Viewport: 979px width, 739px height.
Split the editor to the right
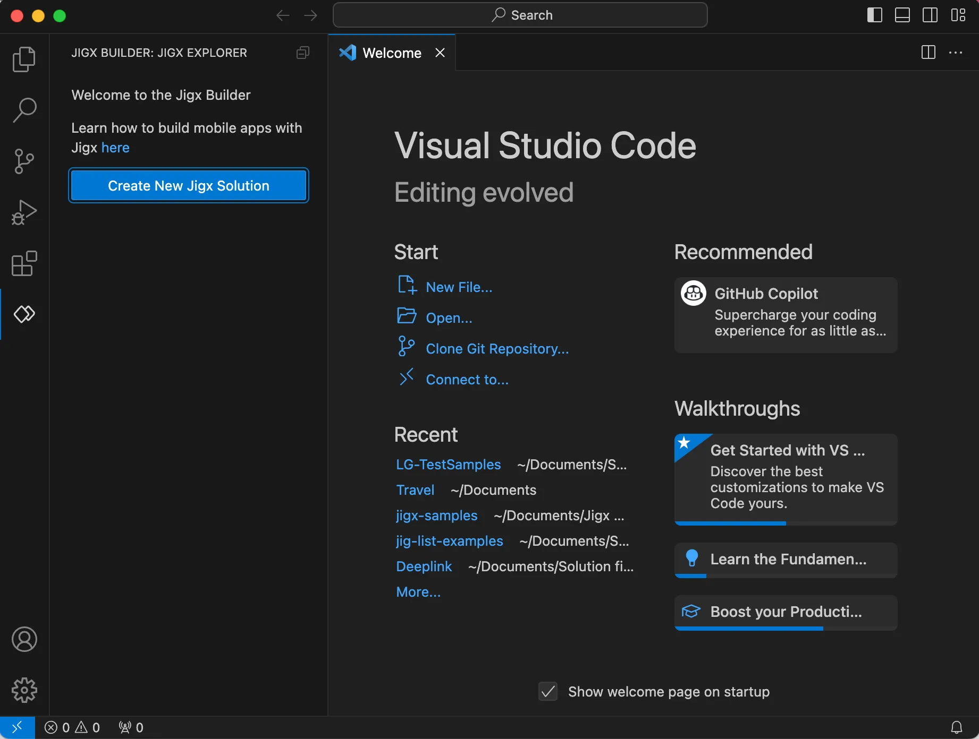929,53
